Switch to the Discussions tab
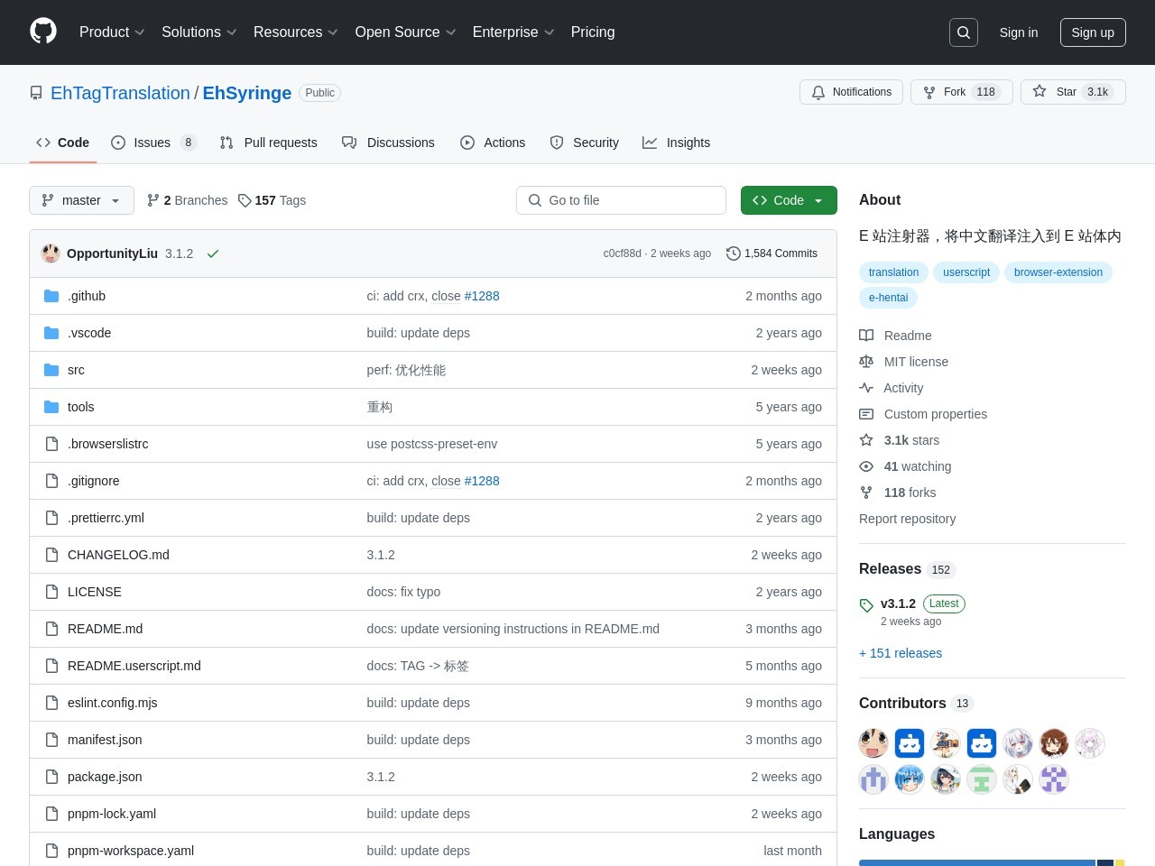This screenshot has width=1155, height=866. tap(388, 143)
